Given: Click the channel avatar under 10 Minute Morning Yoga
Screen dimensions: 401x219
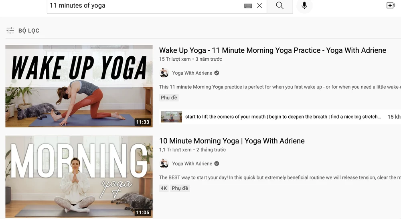Looking at the screenshot, I should [164, 163].
